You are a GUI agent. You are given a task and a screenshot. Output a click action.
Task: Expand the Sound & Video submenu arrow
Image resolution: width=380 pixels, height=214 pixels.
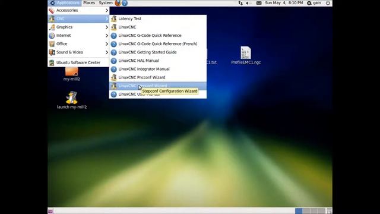click(x=107, y=52)
